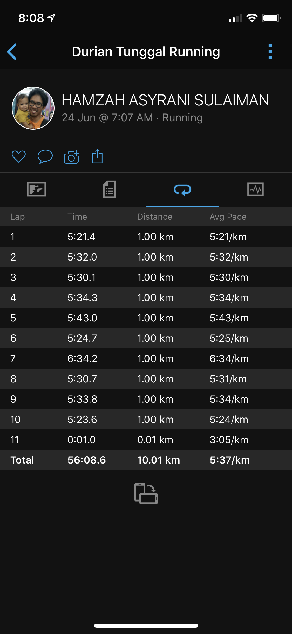Tap the Durian Tunggal Running title
The height and width of the screenshot is (634, 292).
(146, 52)
